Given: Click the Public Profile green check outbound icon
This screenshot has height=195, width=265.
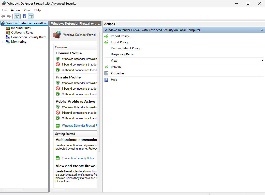Looking at the screenshot, I should coord(58,118).
